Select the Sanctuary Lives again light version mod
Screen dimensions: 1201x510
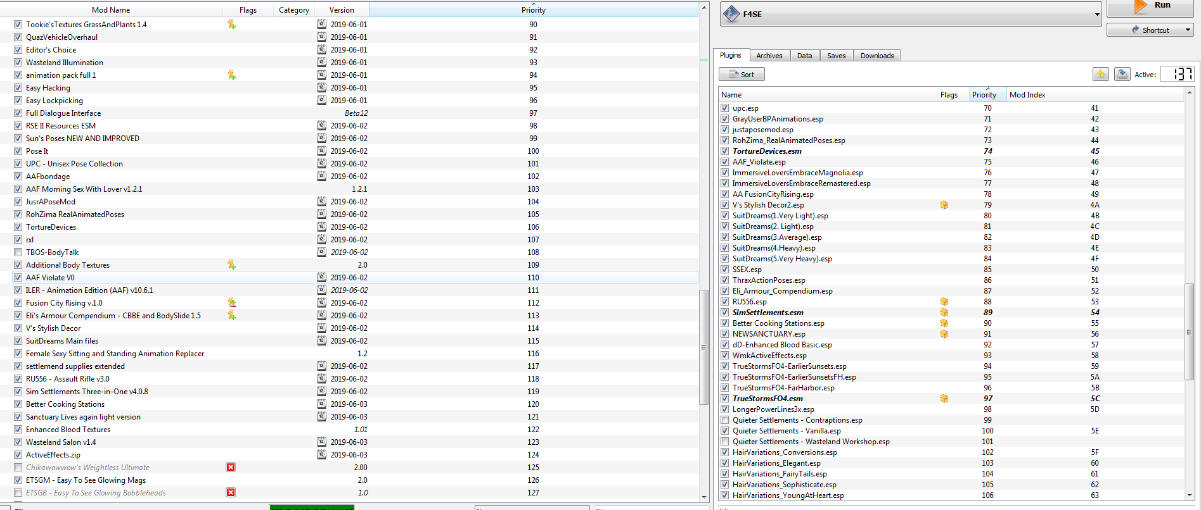(x=349, y=416)
